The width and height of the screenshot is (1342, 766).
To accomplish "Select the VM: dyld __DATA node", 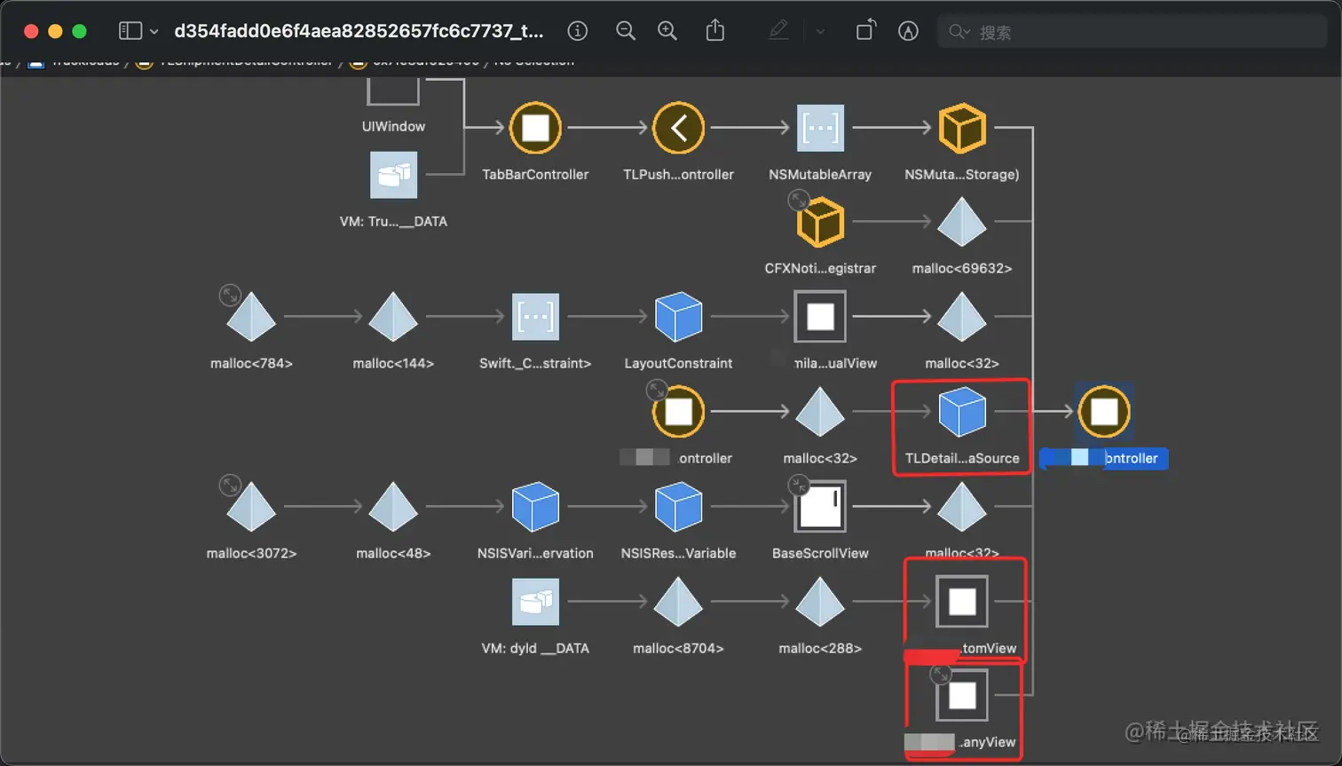I will 535,602.
